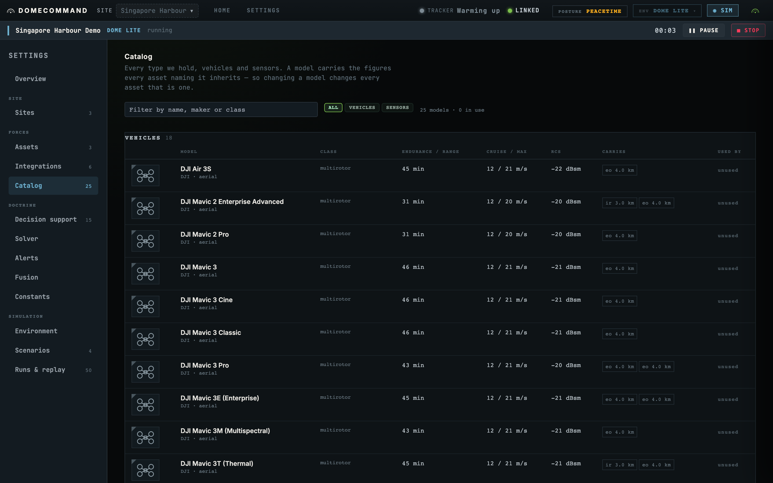Go to the HOME tab
The image size is (773, 483).
click(x=222, y=10)
